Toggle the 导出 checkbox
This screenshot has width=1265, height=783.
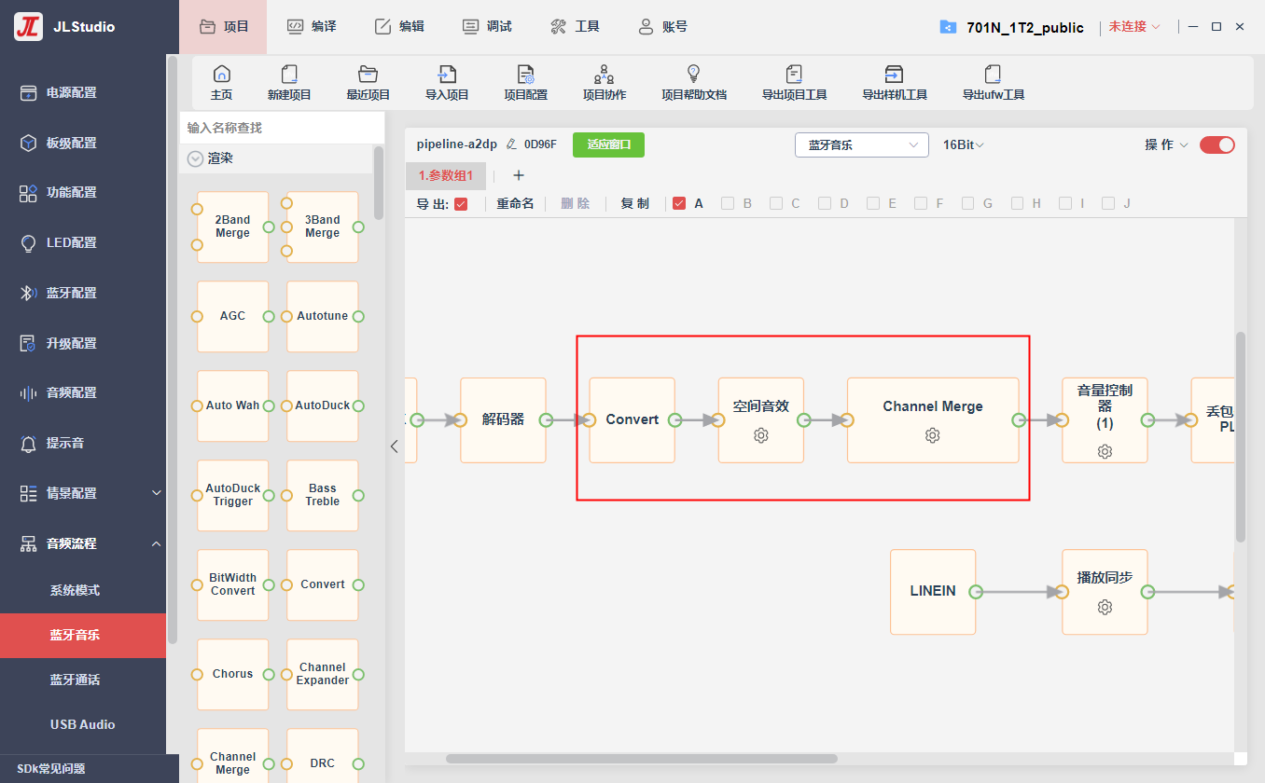(461, 203)
